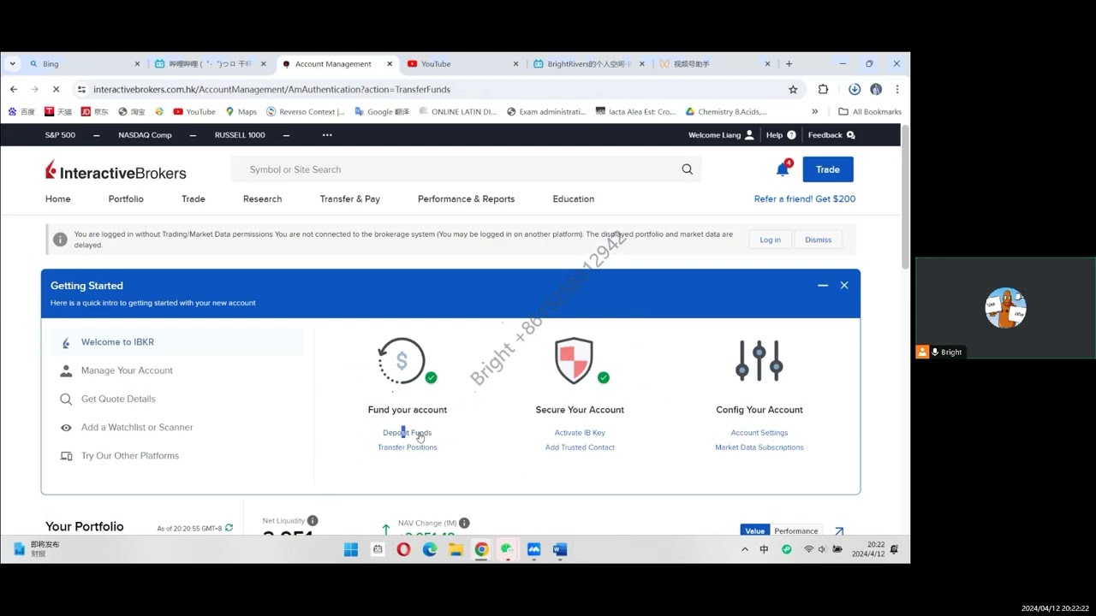Click the Log in button in the notice

tap(770, 240)
